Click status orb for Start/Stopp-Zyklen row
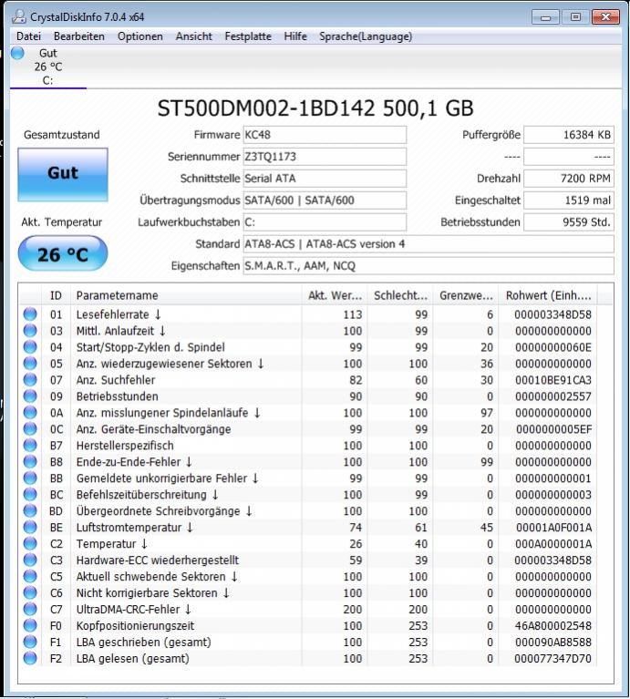This screenshot has height=699, width=630. 30,347
